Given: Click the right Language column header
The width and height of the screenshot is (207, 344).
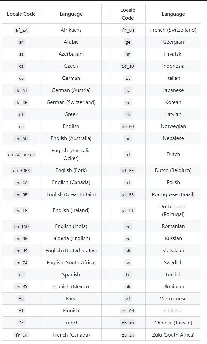Looking at the screenshot, I should (173, 14).
